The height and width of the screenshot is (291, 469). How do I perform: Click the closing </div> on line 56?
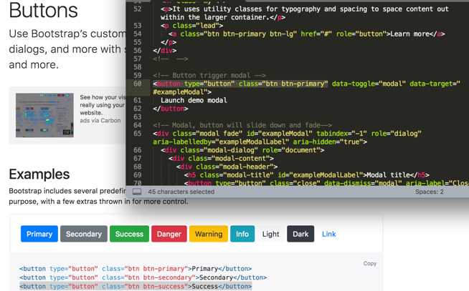click(x=164, y=50)
